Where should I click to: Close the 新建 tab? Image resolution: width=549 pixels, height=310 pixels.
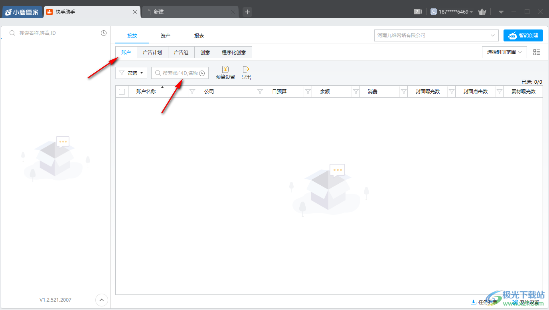pos(233,12)
